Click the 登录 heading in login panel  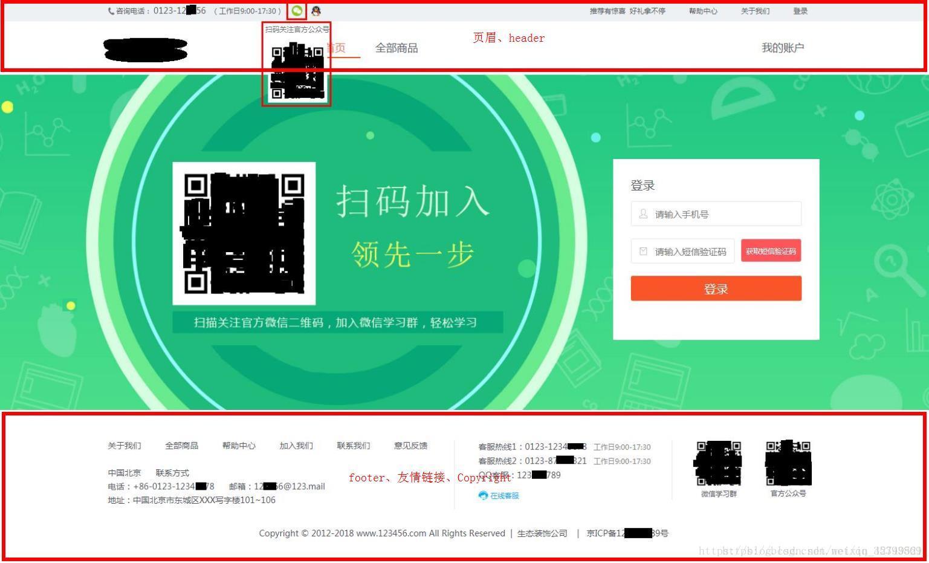(643, 186)
